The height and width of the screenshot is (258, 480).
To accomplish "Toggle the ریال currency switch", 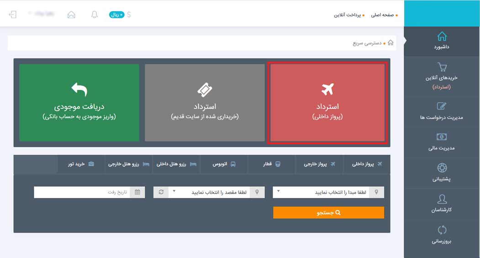I will click(117, 15).
